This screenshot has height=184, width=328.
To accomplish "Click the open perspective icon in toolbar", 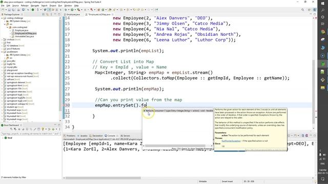I will [310, 10].
